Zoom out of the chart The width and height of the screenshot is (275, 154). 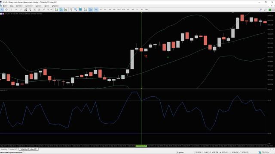coord(76,9)
